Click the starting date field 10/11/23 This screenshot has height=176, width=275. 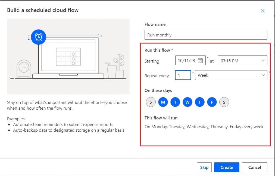coord(190,60)
